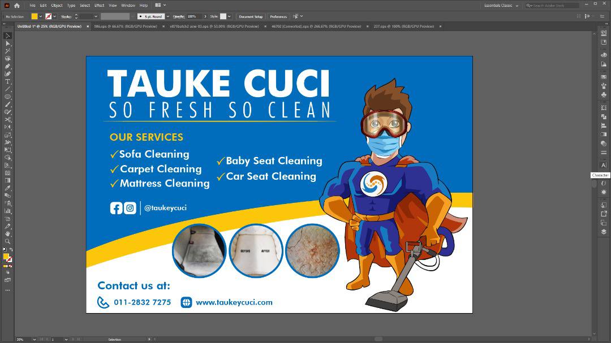Select the Type tool in the toolbar
611x343 pixels.
pyautogui.click(x=8, y=81)
